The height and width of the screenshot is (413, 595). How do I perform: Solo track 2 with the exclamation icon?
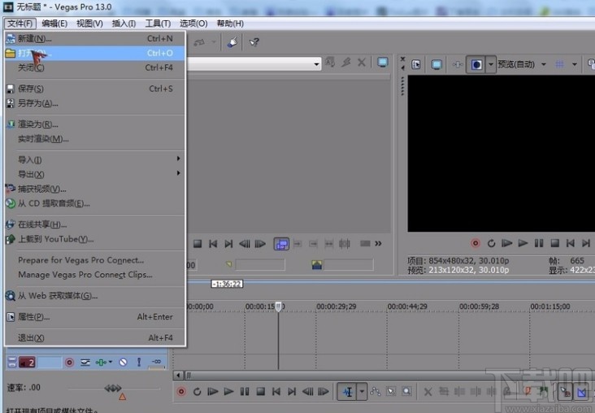pos(139,363)
